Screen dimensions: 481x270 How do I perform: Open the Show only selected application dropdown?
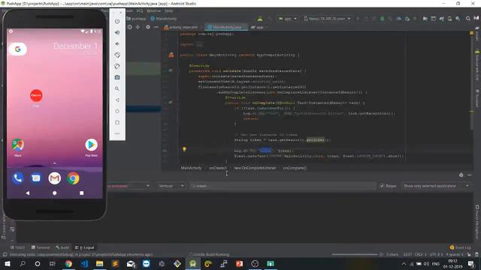pyautogui.click(x=436, y=186)
